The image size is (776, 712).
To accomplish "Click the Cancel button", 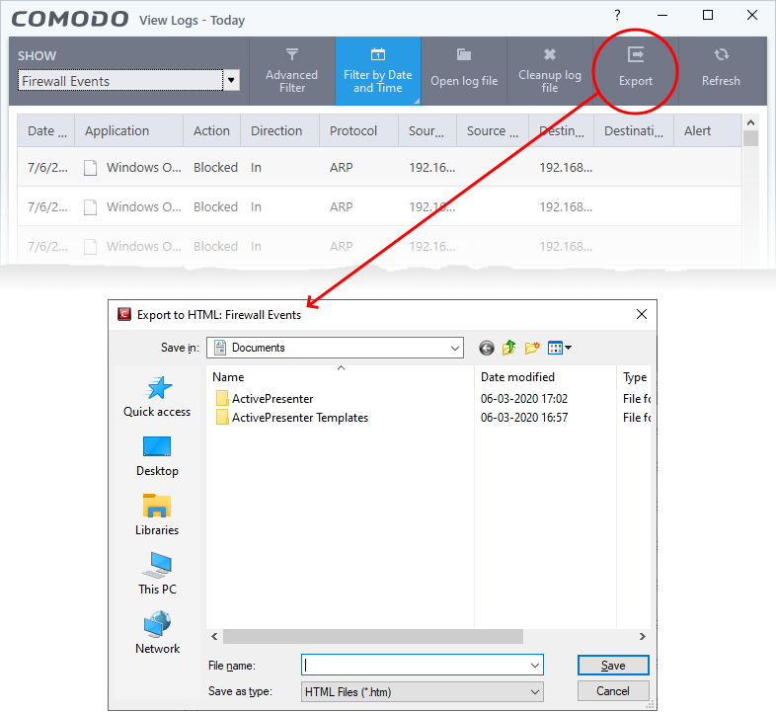I will click(x=612, y=691).
